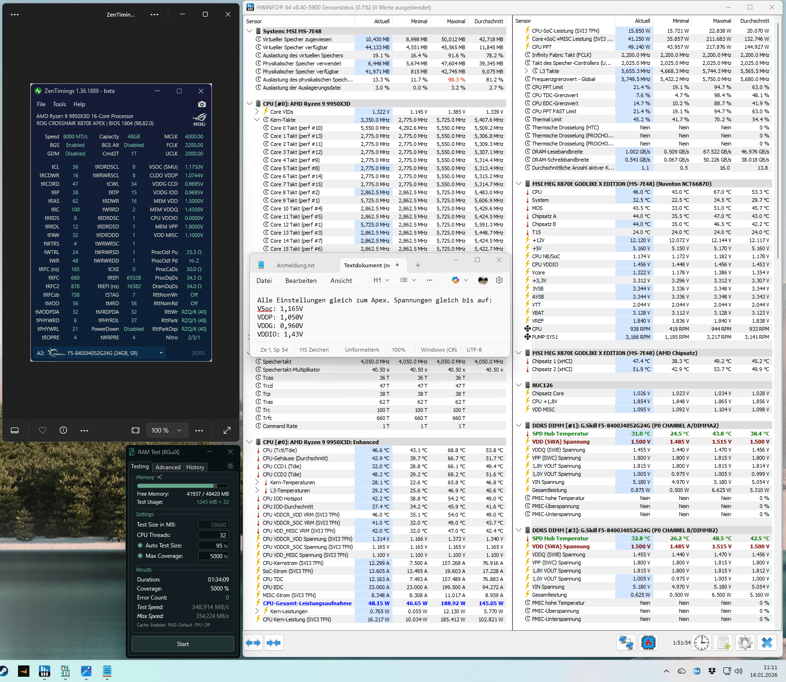Click the CPU Threads input field
This screenshot has height=682, width=786.
213,535
